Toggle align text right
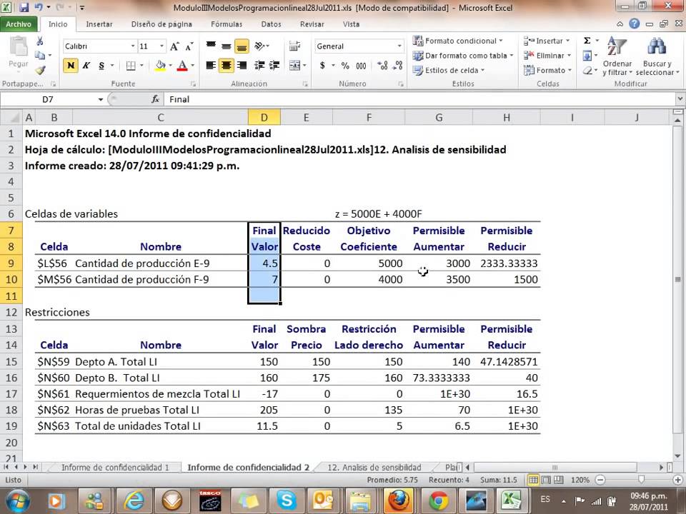Viewport: 686px width, 514px height. [x=242, y=66]
